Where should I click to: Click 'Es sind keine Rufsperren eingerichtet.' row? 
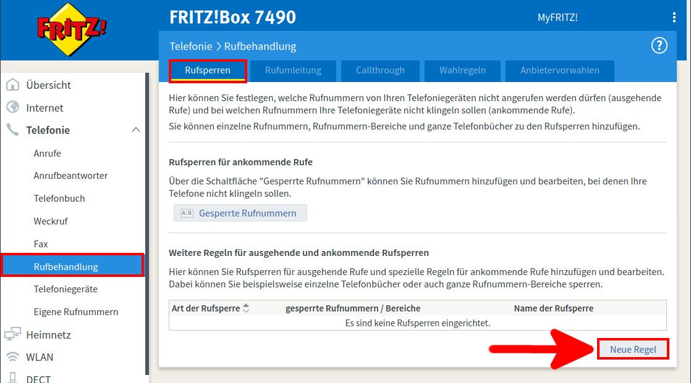(417, 323)
